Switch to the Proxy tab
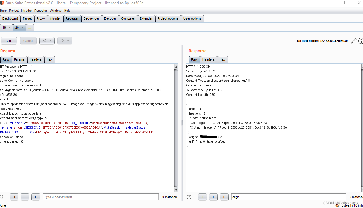The width and height of the screenshot is (363, 208). click(x=41, y=18)
